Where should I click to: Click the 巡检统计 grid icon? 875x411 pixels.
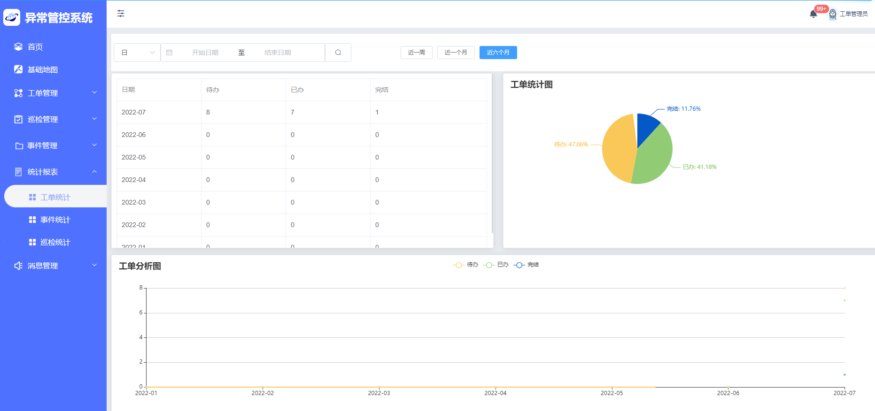pos(32,242)
